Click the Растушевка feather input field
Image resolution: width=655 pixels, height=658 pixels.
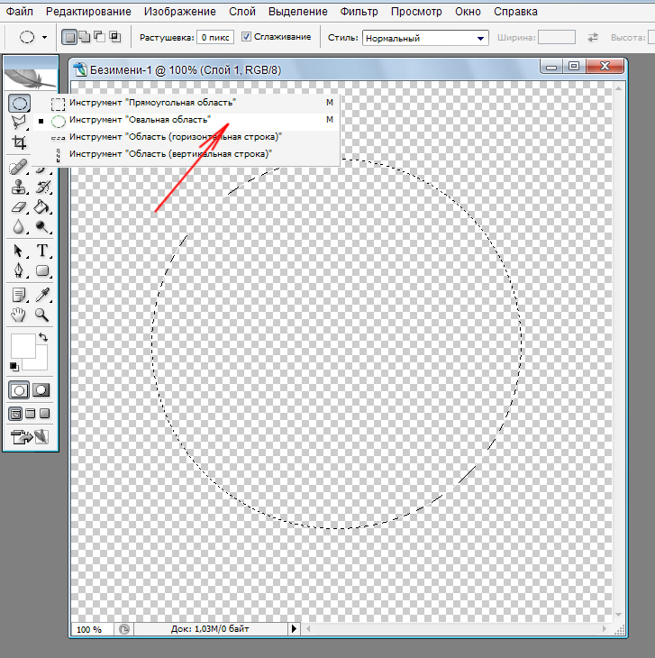pos(214,38)
